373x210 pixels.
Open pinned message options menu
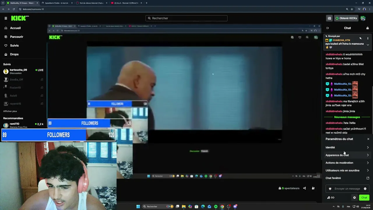pos(368,38)
